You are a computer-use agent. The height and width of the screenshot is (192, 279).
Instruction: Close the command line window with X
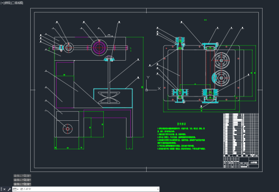point(4,189)
